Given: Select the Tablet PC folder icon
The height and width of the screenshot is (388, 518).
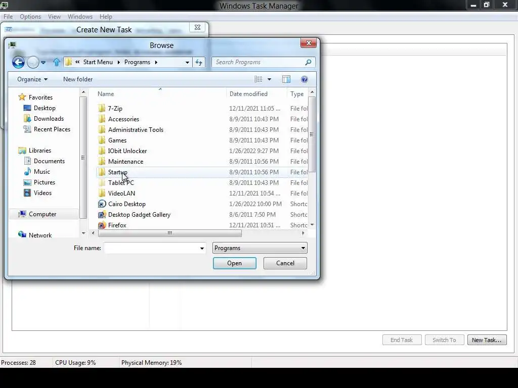Looking at the screenshot, I should tap(102, 182).
